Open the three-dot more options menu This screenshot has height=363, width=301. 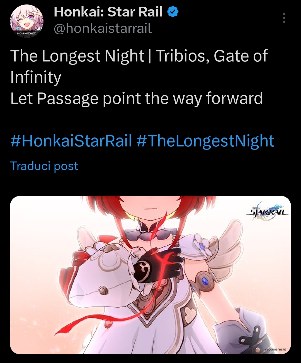coord(284,18)
